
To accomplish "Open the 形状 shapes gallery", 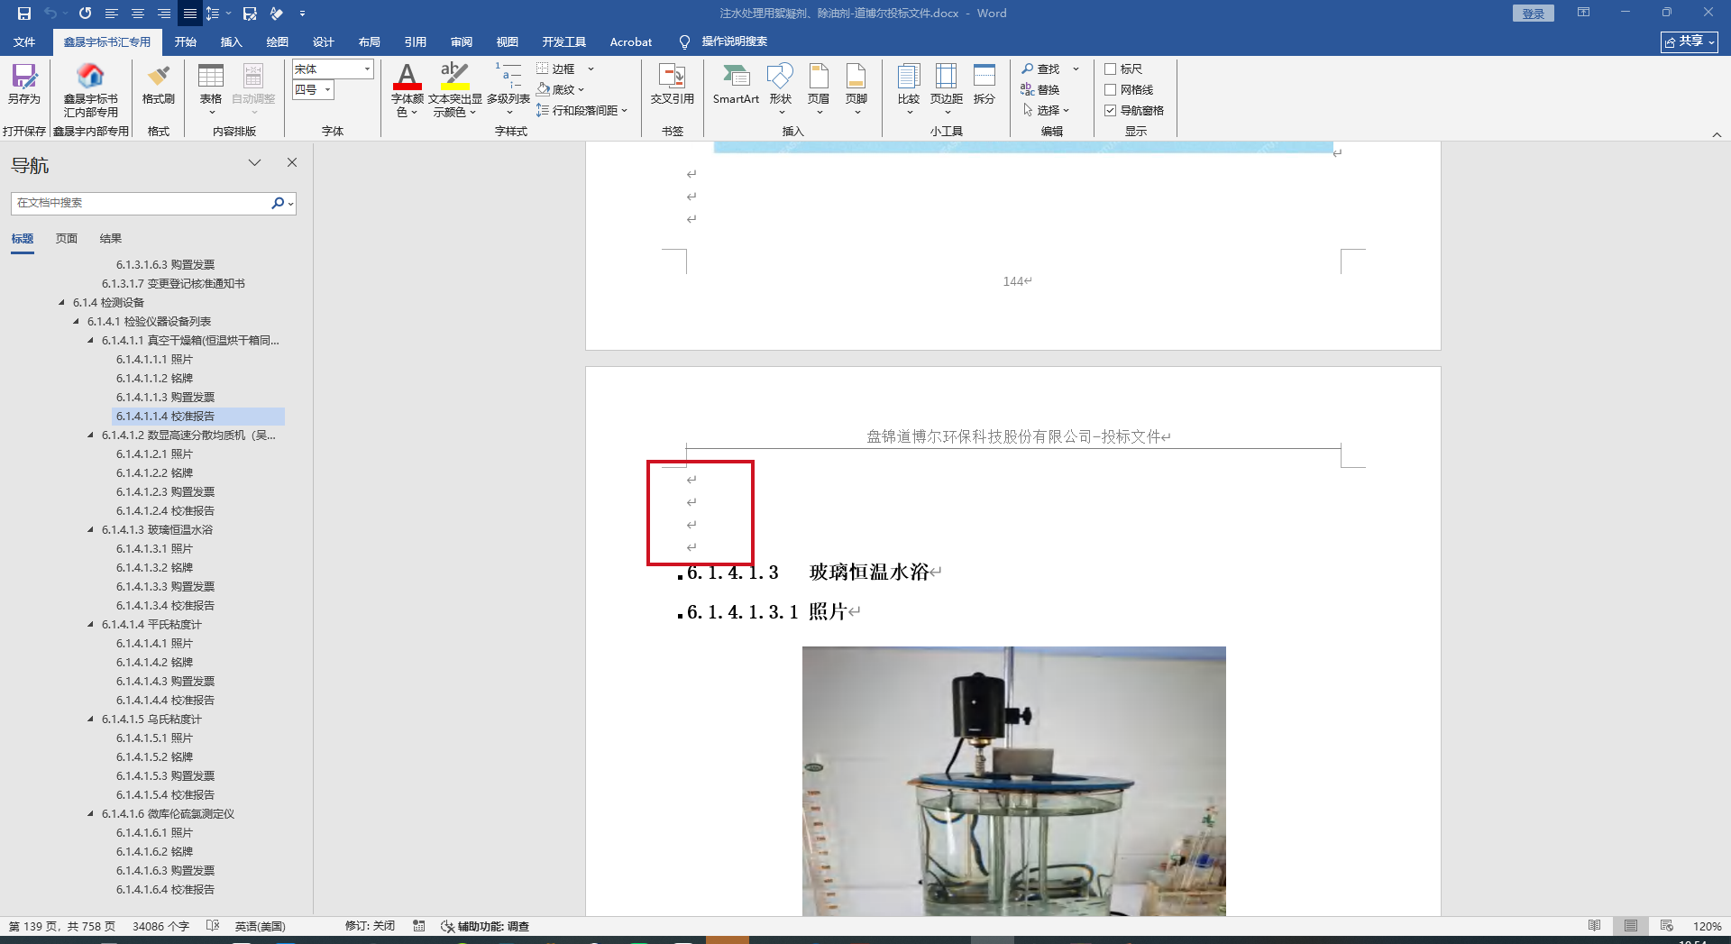I will click(781, 88).
